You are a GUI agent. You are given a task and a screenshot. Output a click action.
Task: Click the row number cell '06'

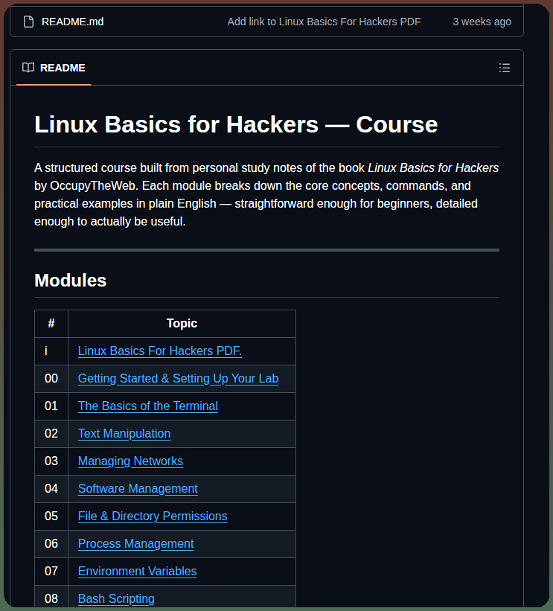click(51, 543)
